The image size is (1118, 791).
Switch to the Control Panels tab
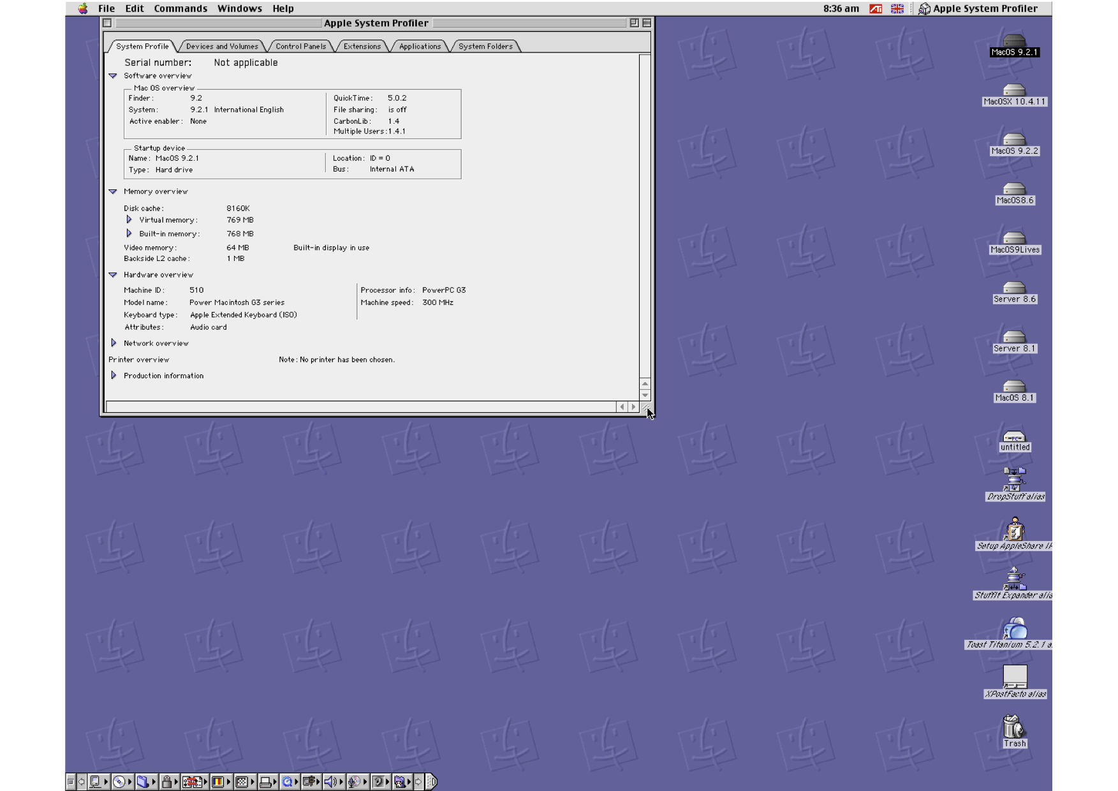tap(300, 47)
